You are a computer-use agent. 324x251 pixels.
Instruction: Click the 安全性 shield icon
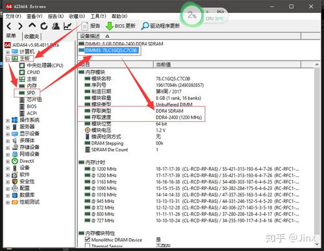[15, 182]
